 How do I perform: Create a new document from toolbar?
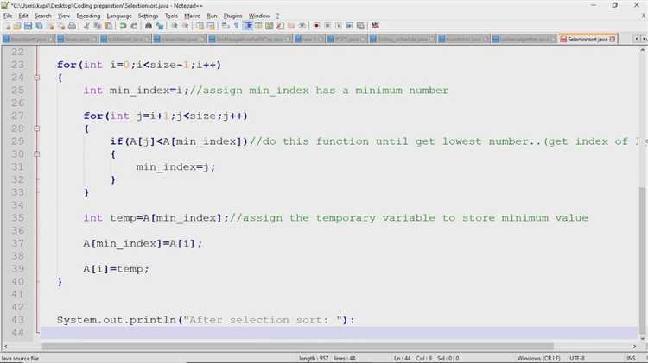[8, 26]
